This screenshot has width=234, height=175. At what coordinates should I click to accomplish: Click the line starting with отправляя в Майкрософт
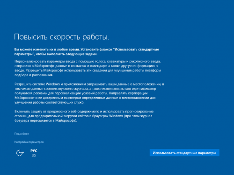point(86,66)
